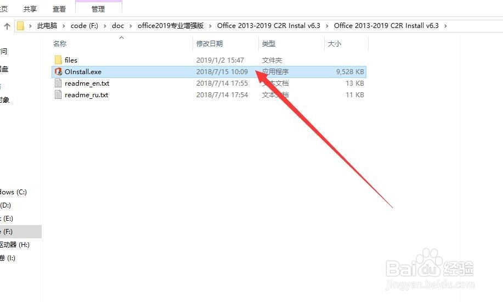Click the 文件夹 type cell
Viewport: 503px width, 302px height.
pos(272,60)
